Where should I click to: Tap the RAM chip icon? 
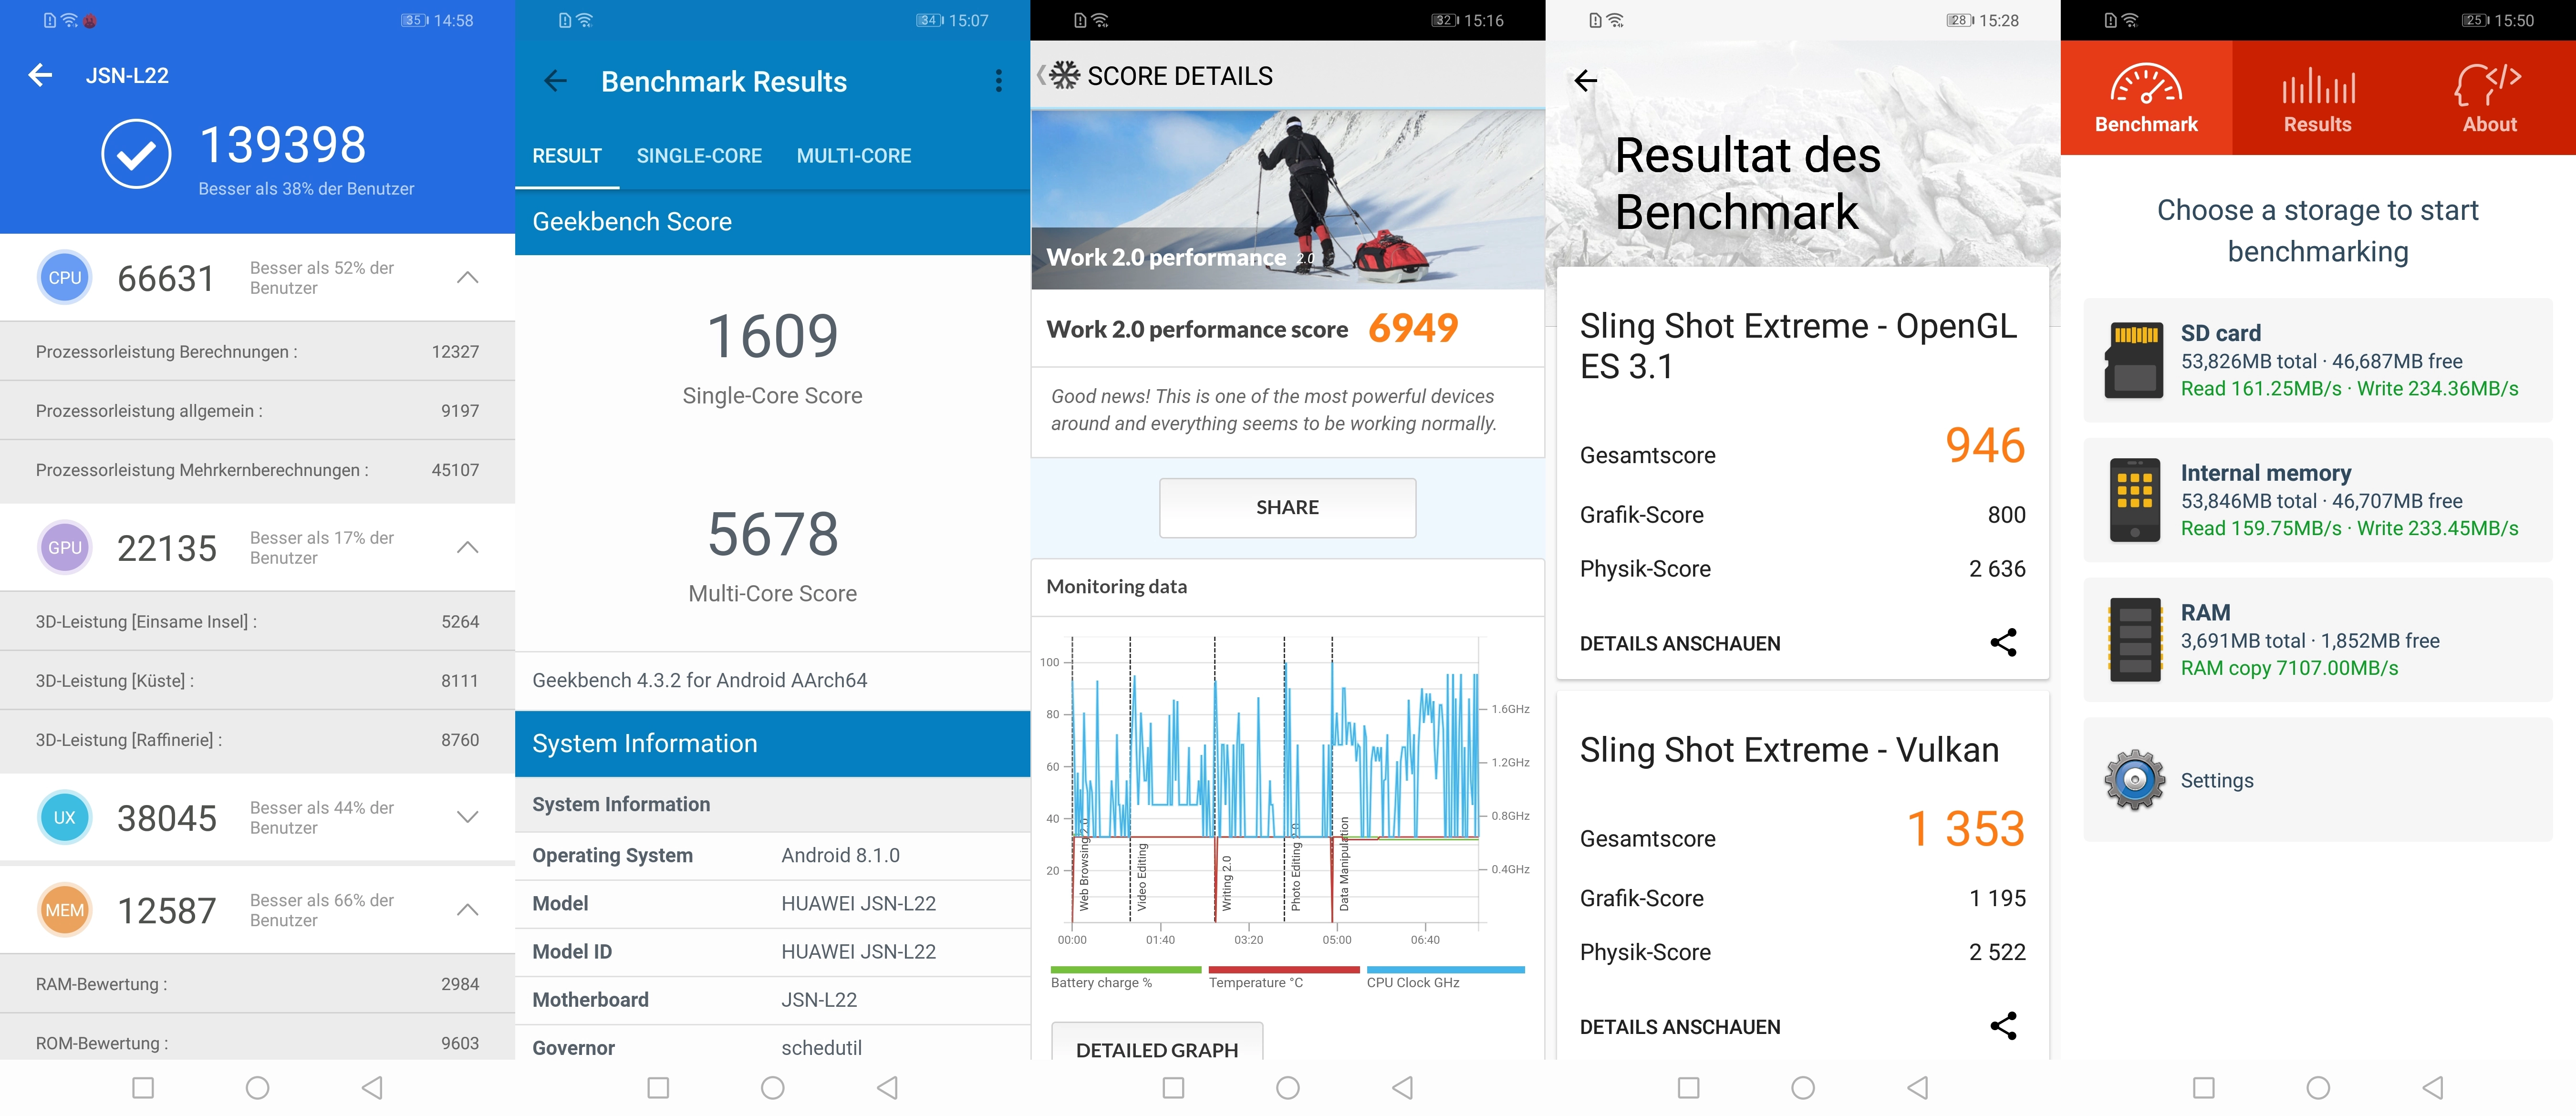coord(2135,640)
